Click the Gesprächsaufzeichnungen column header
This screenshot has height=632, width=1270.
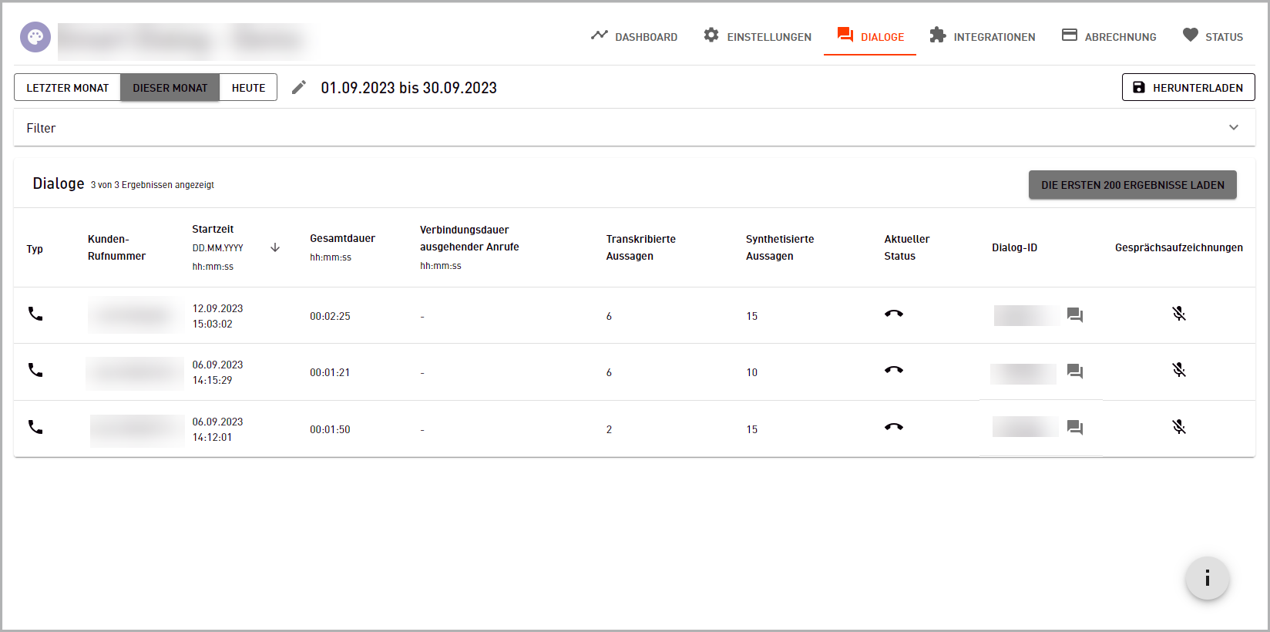click(1179, 247)
